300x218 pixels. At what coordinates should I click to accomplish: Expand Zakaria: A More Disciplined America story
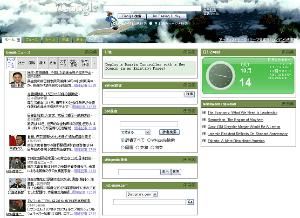coord(204,141)
